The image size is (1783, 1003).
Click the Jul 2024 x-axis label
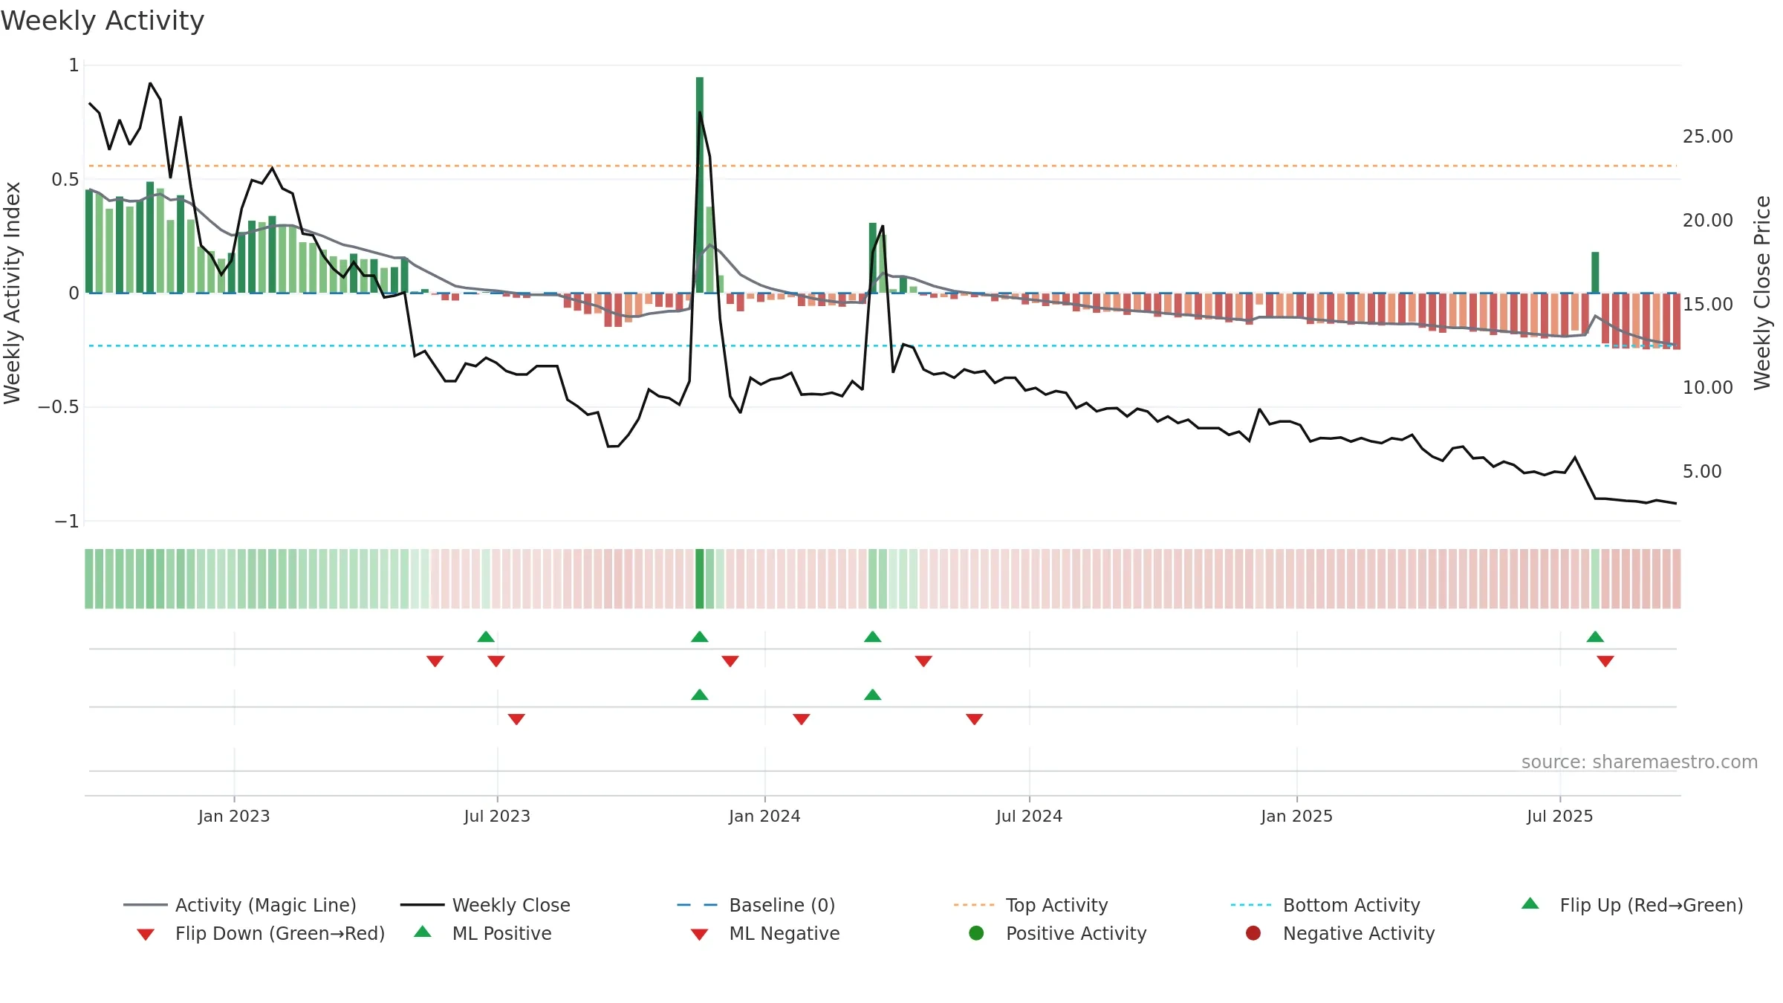(1029, 817)
